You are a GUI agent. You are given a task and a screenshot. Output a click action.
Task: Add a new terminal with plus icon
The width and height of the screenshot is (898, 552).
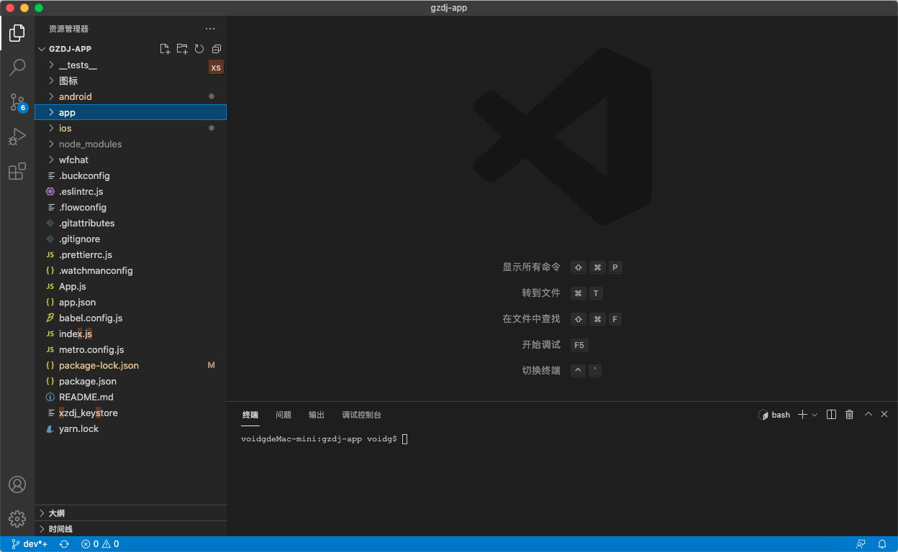(x=803, y=415)
